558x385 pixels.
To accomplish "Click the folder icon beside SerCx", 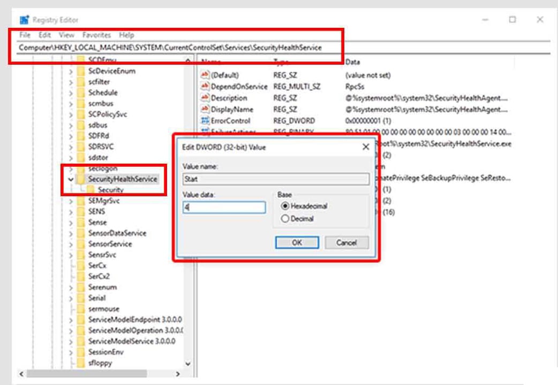I will click(x=81, y=266).
